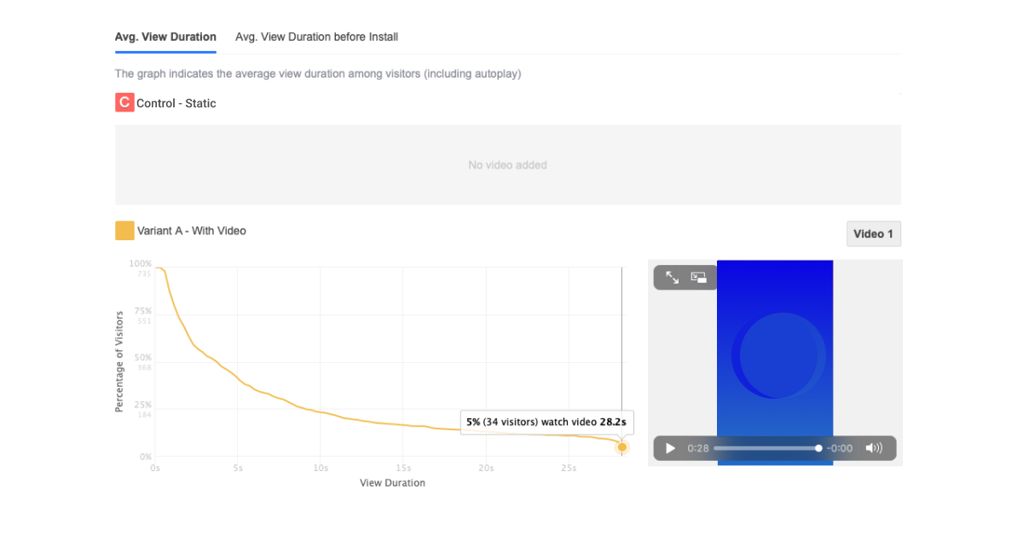The width and height of the screenshot is (1023, 535).
Task: Click the orange data point on graph
Action: pyautogui.click(x=622, y=447)
